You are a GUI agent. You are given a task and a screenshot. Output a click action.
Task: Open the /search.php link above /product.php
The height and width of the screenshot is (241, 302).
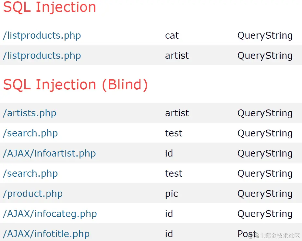pos(30,173)
